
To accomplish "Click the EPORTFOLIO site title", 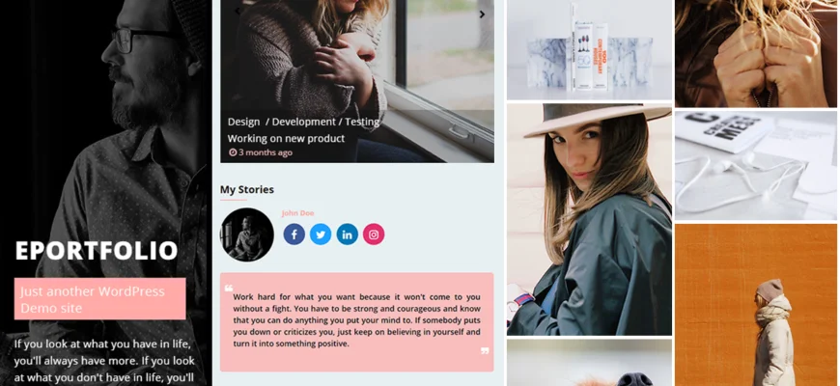I will 97,251.
